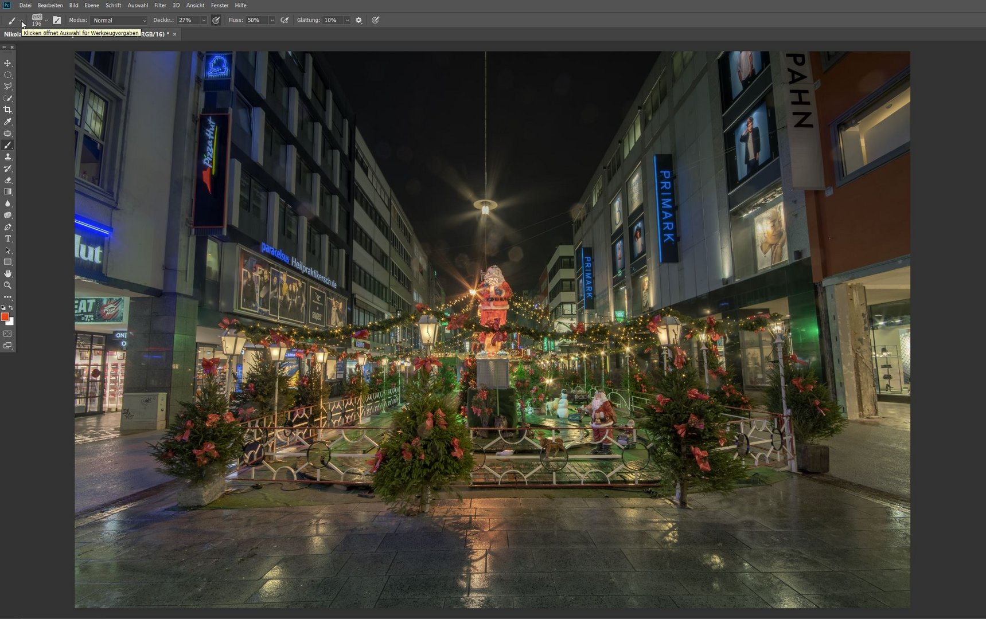Select the Polygonal Lasso tool
The image size is (986, 619).
click(x=7, y=87)
